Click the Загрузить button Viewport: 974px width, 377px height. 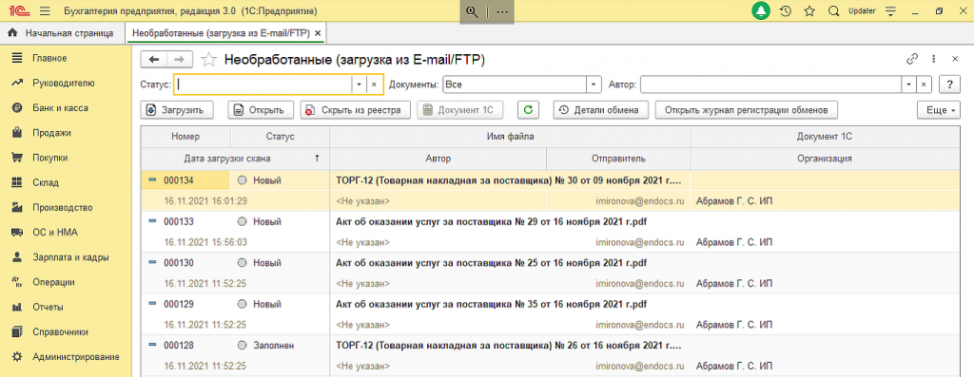coord(177,110)
